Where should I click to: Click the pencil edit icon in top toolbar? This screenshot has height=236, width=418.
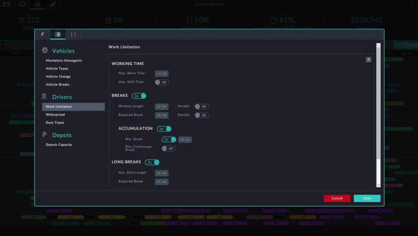[x=53, y=4]
